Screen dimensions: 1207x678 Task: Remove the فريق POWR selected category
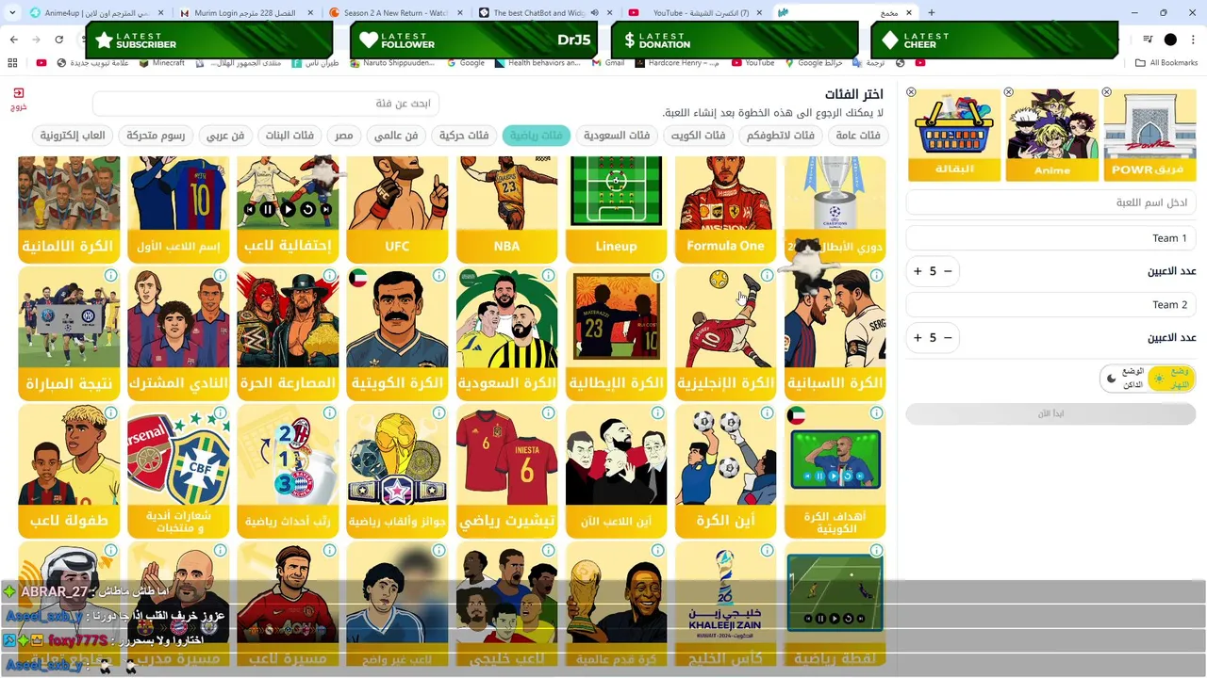[1107, 92]
